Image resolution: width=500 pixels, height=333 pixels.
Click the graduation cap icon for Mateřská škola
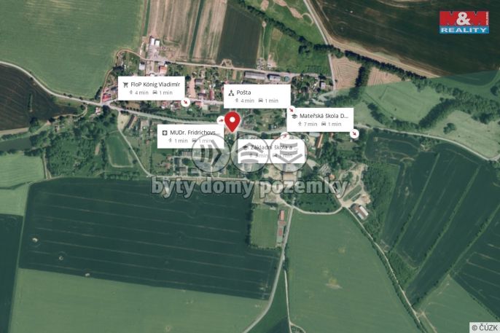pos(294,117)
